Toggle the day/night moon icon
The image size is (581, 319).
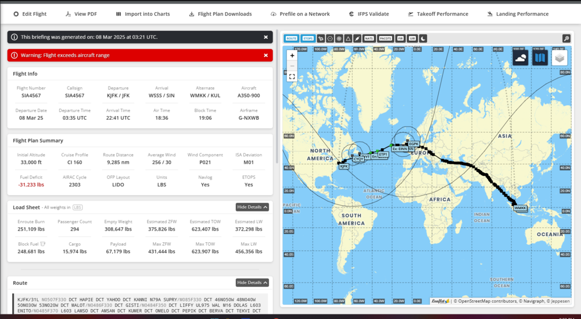[423, 38]
